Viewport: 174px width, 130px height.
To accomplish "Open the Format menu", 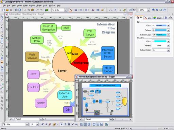I will click(x=32, y=5).
